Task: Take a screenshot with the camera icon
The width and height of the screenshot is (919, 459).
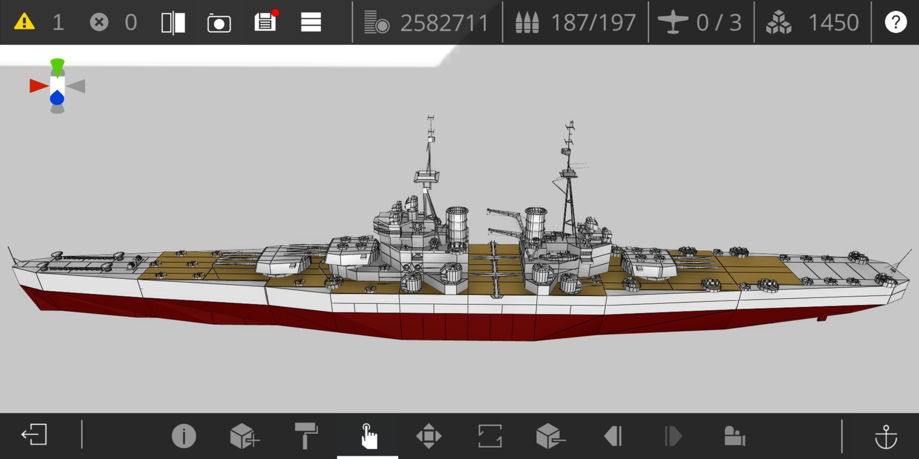Action: coord(219,23)
